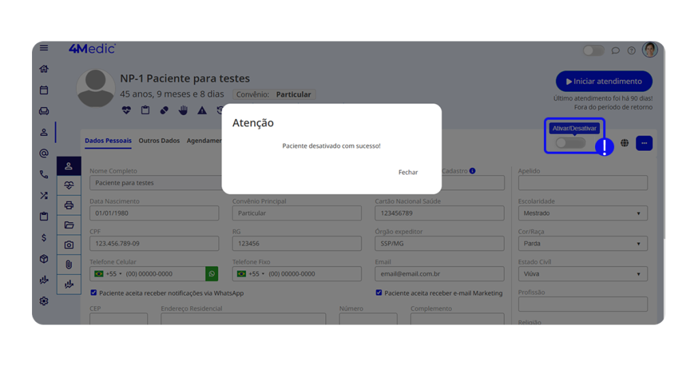Open the dollar sign financial icon
The image size is (698, 366).
44,237
